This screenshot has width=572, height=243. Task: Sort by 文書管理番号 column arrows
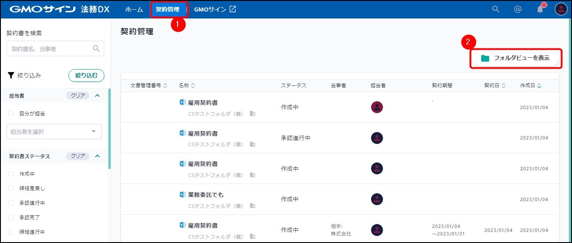coord(165,85)
